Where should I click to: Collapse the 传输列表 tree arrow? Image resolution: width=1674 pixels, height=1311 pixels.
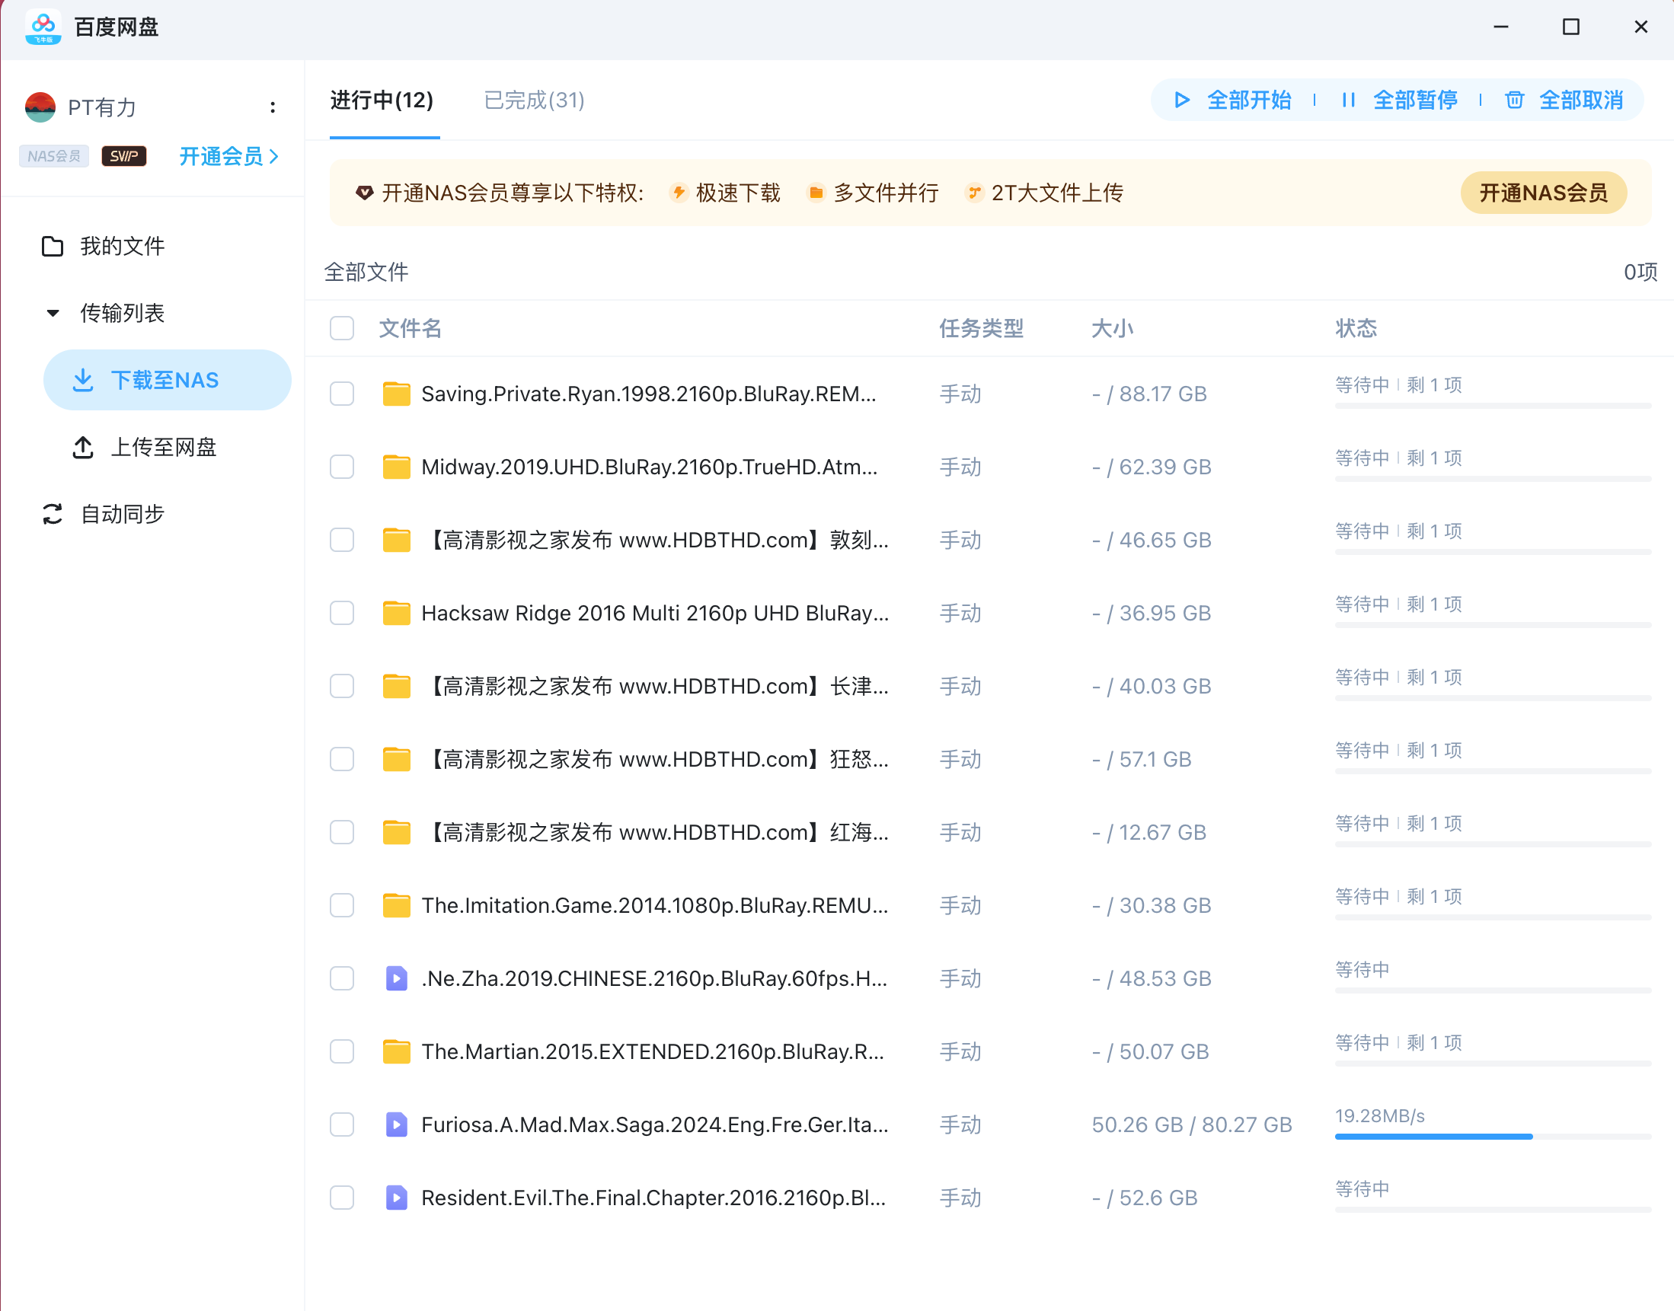(53, 313)
